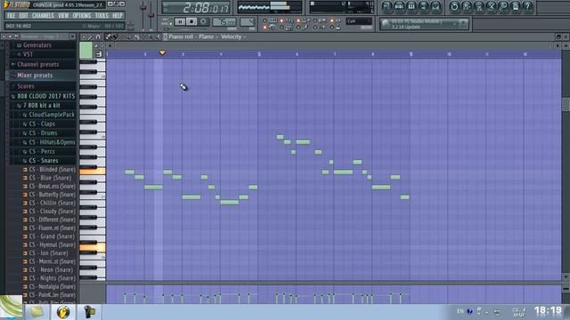Select the paint brush tool in piano roll

pos(115,36)
